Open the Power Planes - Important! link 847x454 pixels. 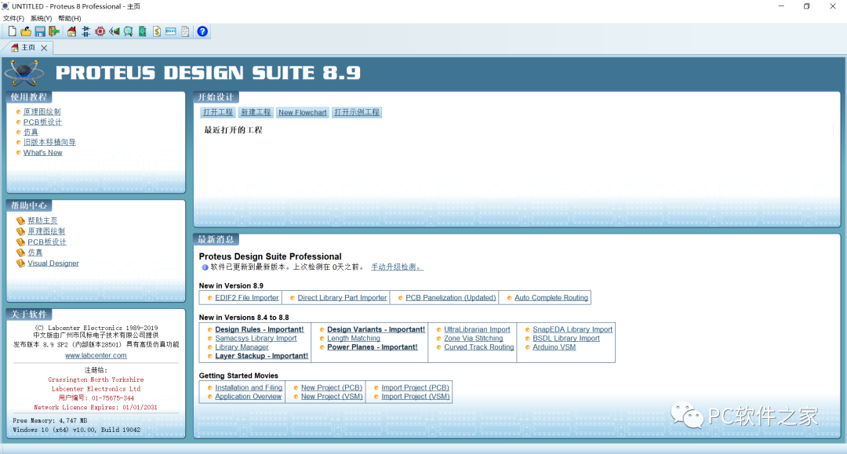373,347
